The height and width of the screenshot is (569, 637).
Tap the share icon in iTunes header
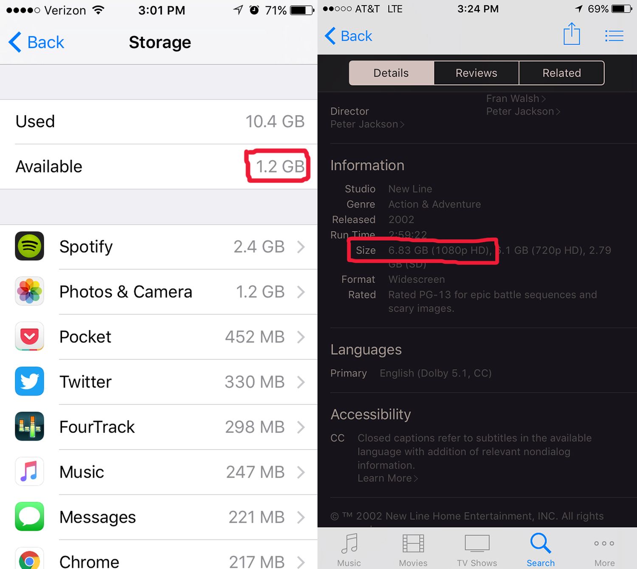[x=572, y=34]
